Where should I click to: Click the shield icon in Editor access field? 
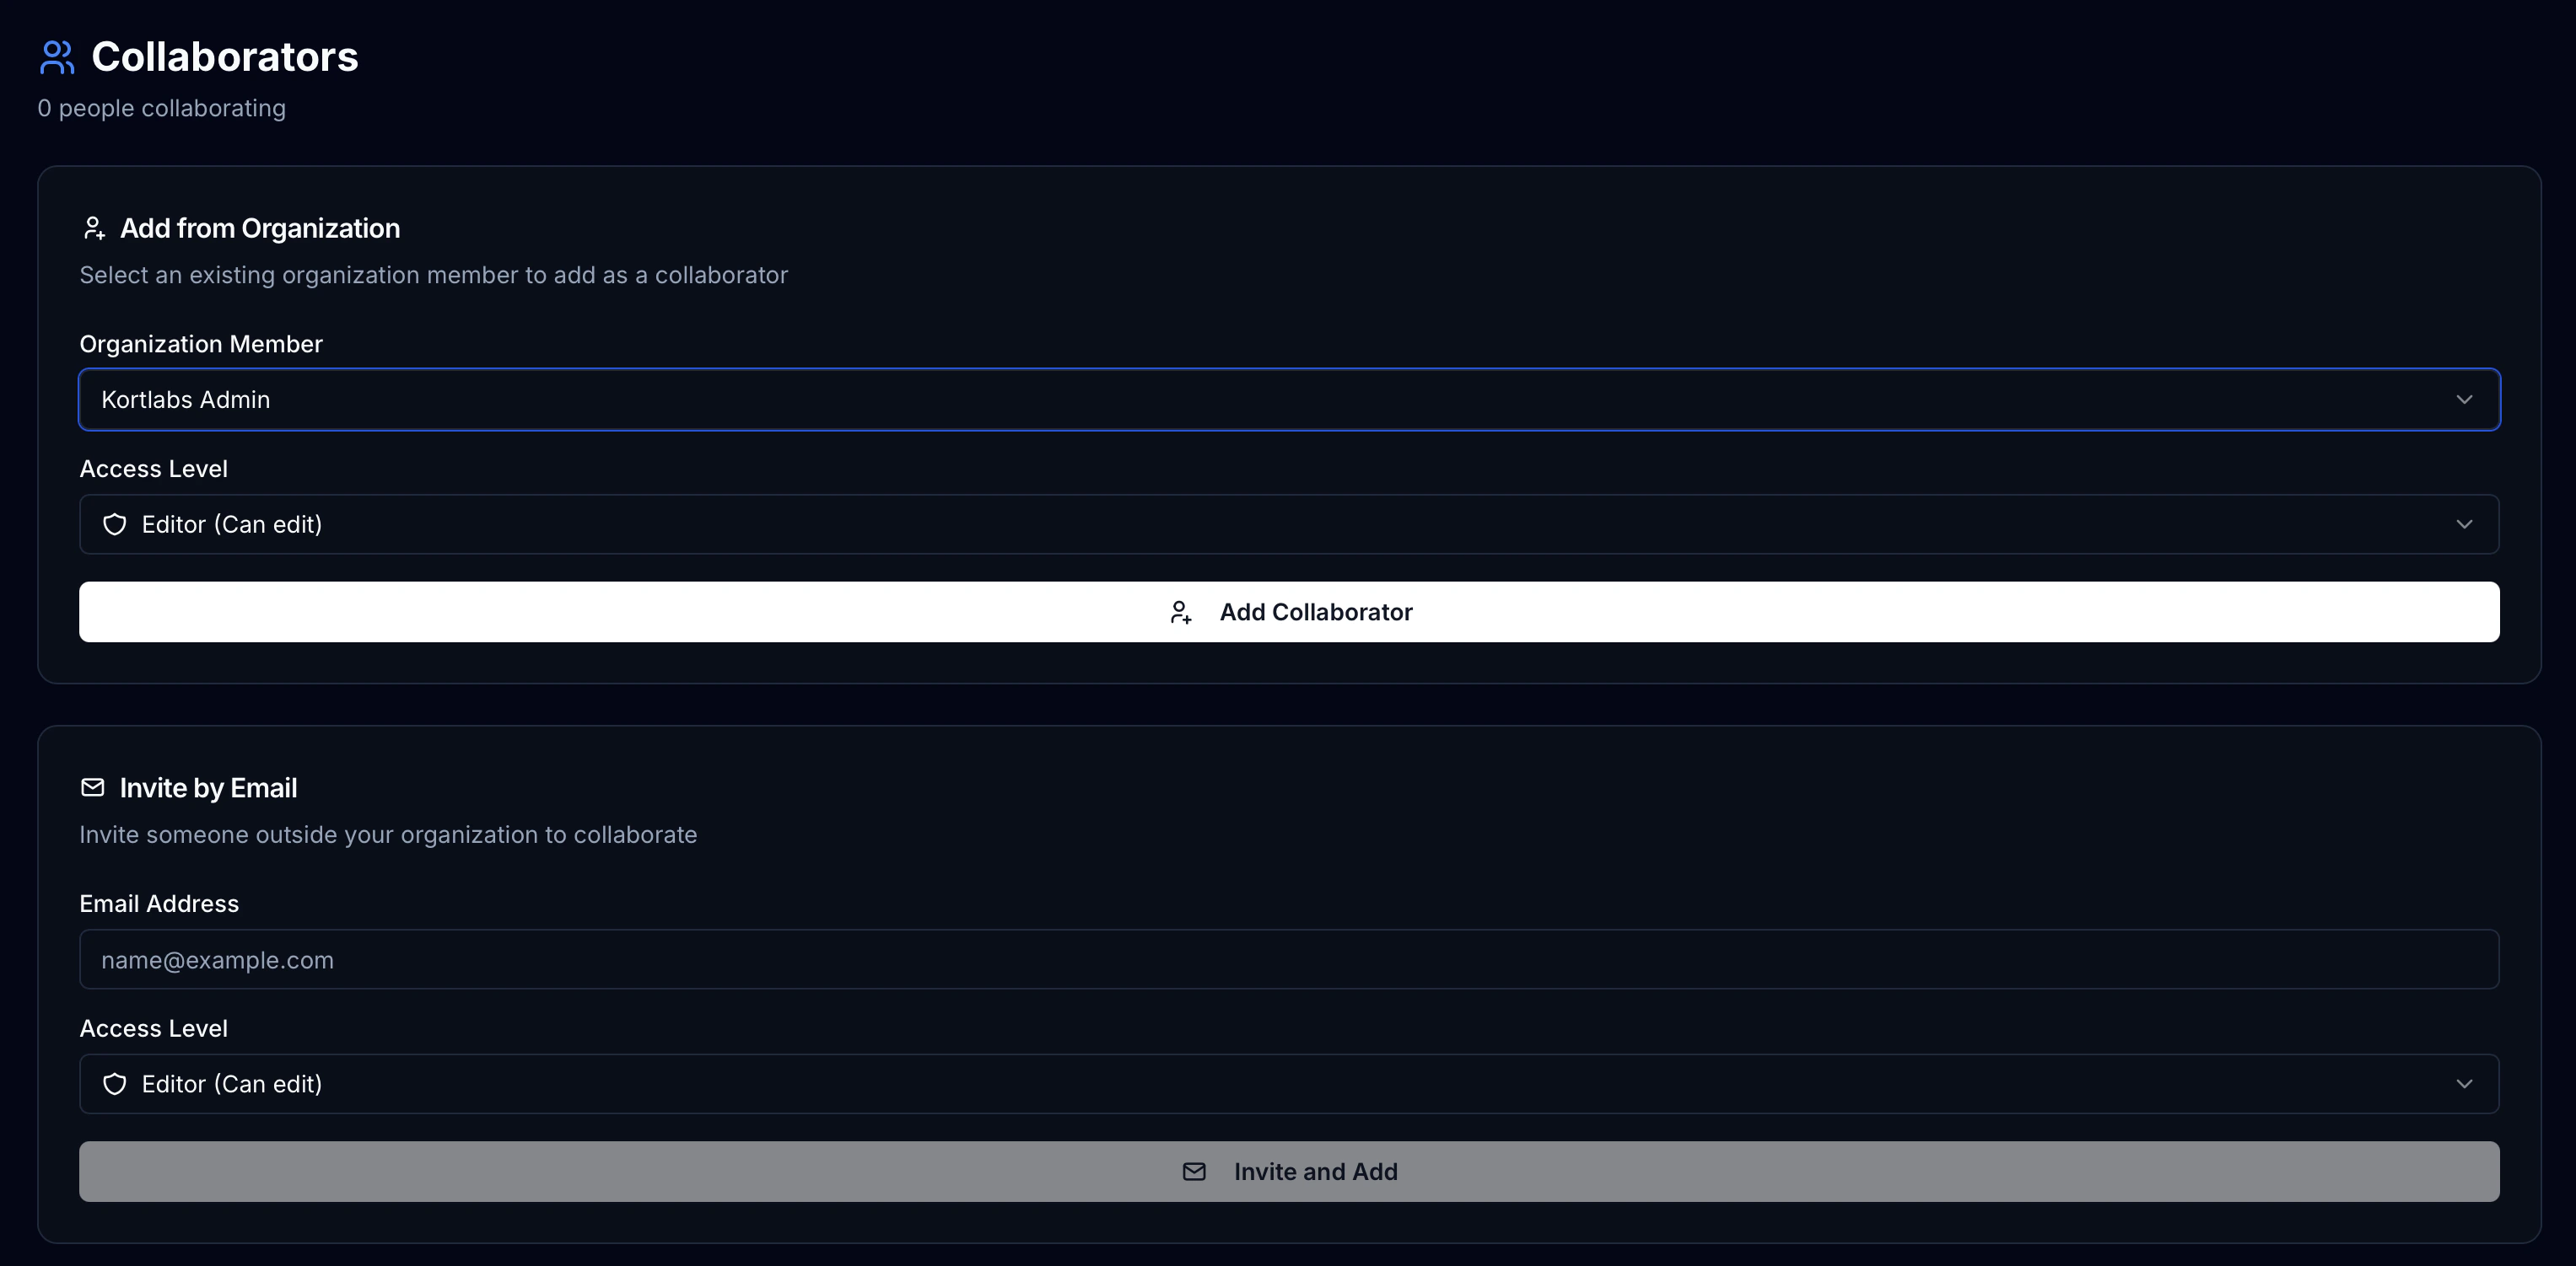(x=115, y=523)
